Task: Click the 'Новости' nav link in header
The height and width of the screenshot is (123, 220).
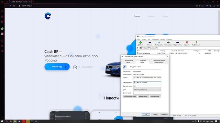Action: (151, 16)
